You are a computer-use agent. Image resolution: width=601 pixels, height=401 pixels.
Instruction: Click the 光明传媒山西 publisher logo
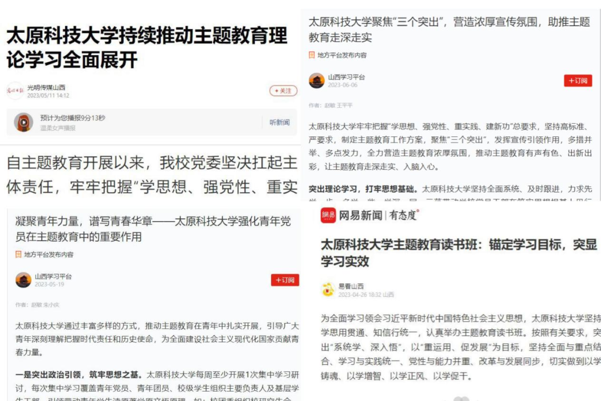[x=15, y=91]
